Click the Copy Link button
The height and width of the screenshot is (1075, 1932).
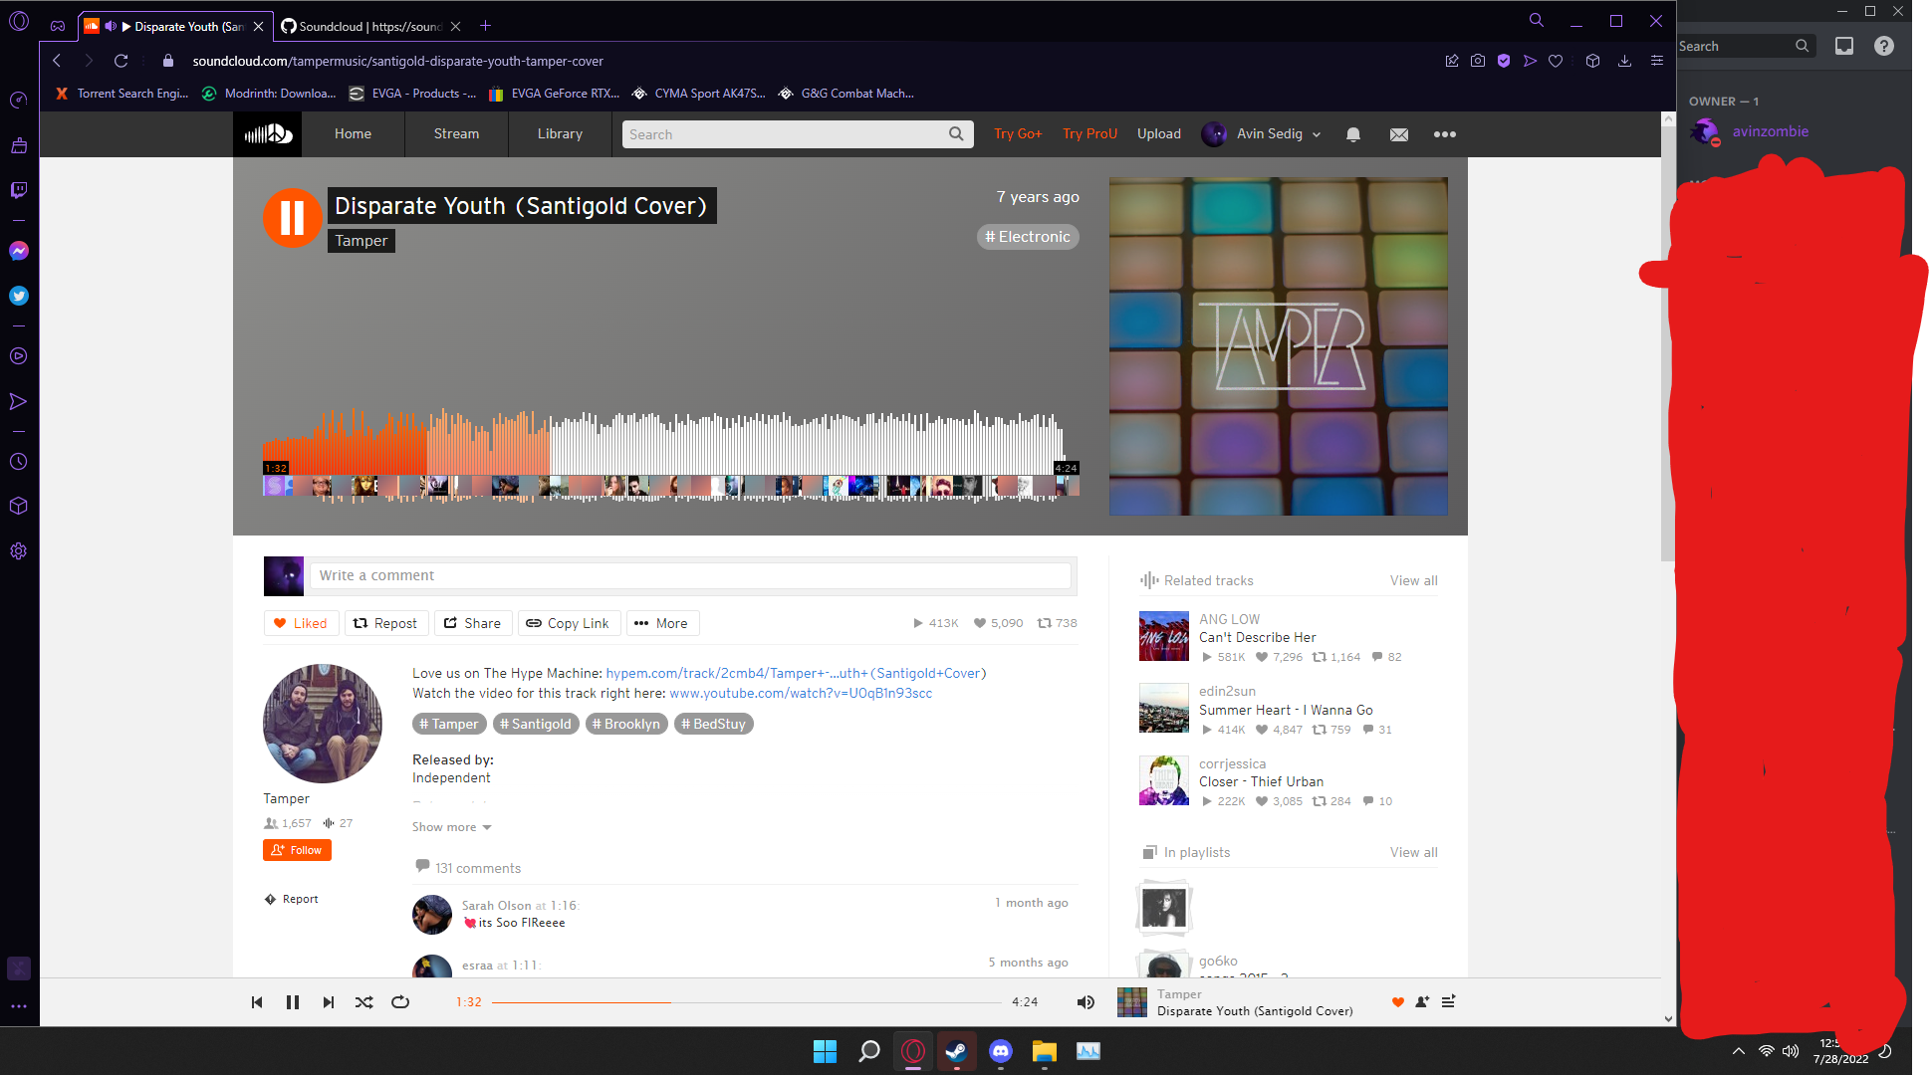pyautogui.click(x=569, y=623)
